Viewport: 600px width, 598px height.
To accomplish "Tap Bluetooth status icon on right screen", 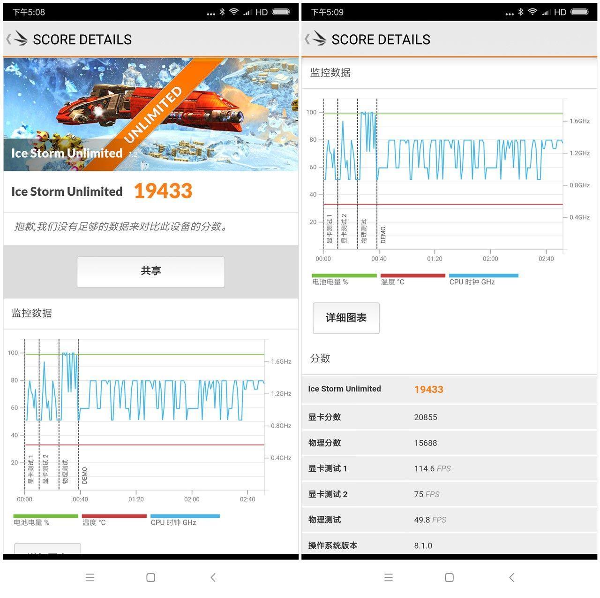I will pos(521,12).
